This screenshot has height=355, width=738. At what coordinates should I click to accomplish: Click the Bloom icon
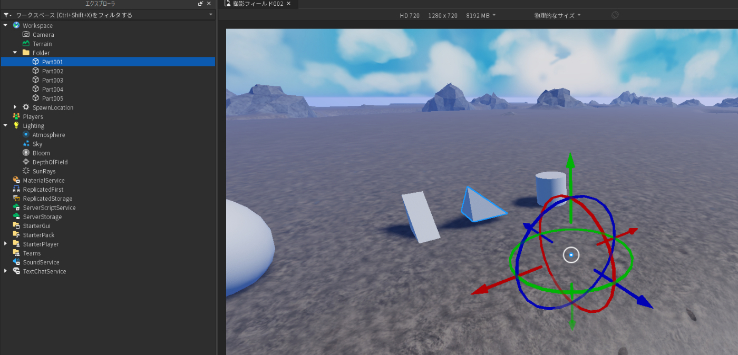coord(26,153)
